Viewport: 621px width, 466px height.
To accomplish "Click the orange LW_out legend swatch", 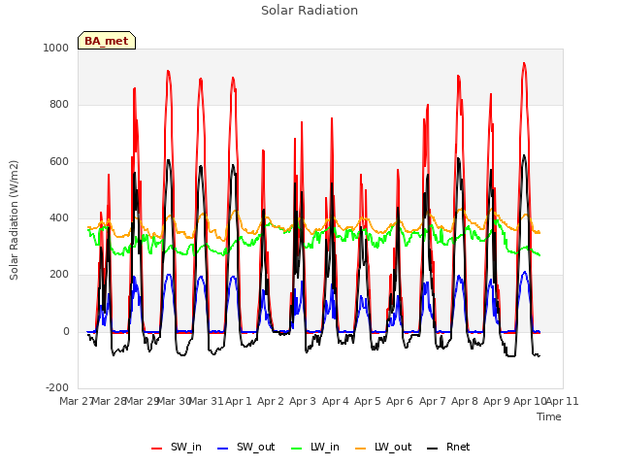I will coord(361,449).
